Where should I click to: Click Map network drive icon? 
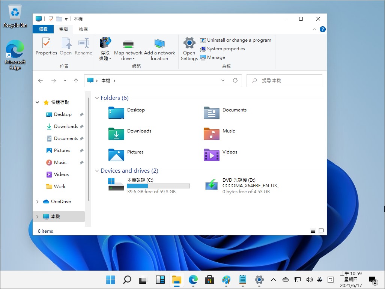[128, 44]
